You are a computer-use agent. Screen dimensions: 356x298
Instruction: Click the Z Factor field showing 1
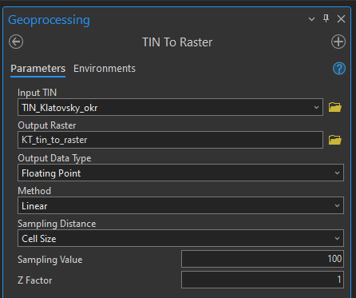[x=263, y=280]
